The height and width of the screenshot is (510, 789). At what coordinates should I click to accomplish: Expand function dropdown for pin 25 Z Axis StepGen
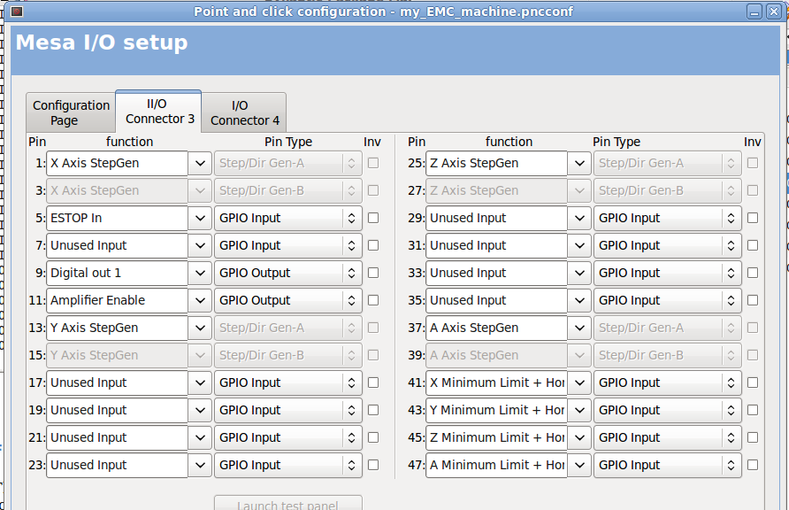[x=579, y=163]
